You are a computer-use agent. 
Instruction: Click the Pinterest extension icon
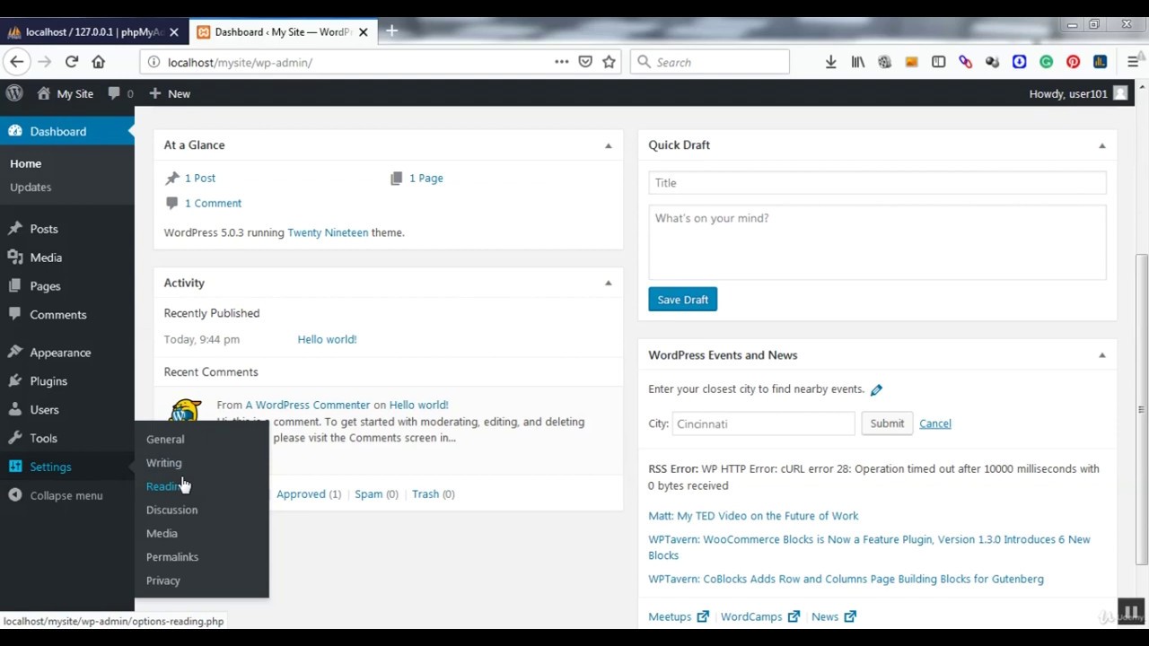coord(1073,62)
